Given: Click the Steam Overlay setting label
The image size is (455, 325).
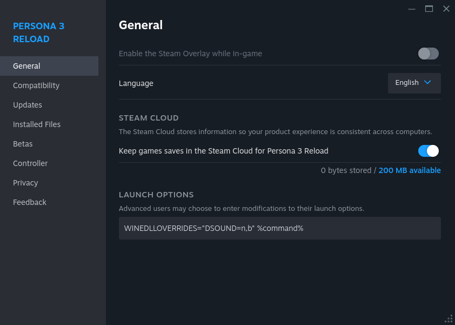Looking at the screenshot, I should coord(190,54).
